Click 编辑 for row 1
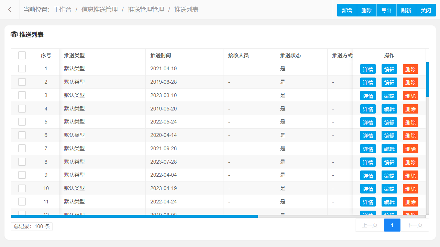 (x=389, y=69)
